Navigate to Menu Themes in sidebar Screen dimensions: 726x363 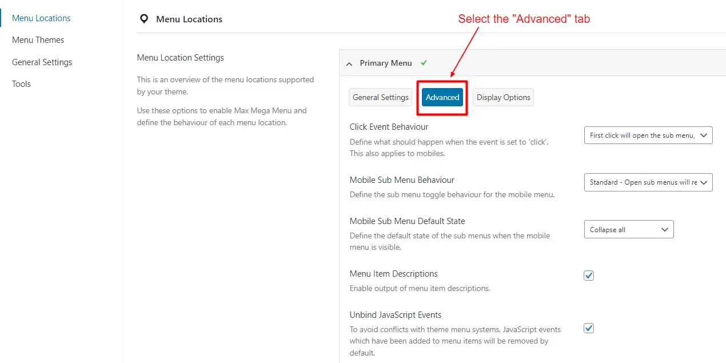tap(38, 39)
